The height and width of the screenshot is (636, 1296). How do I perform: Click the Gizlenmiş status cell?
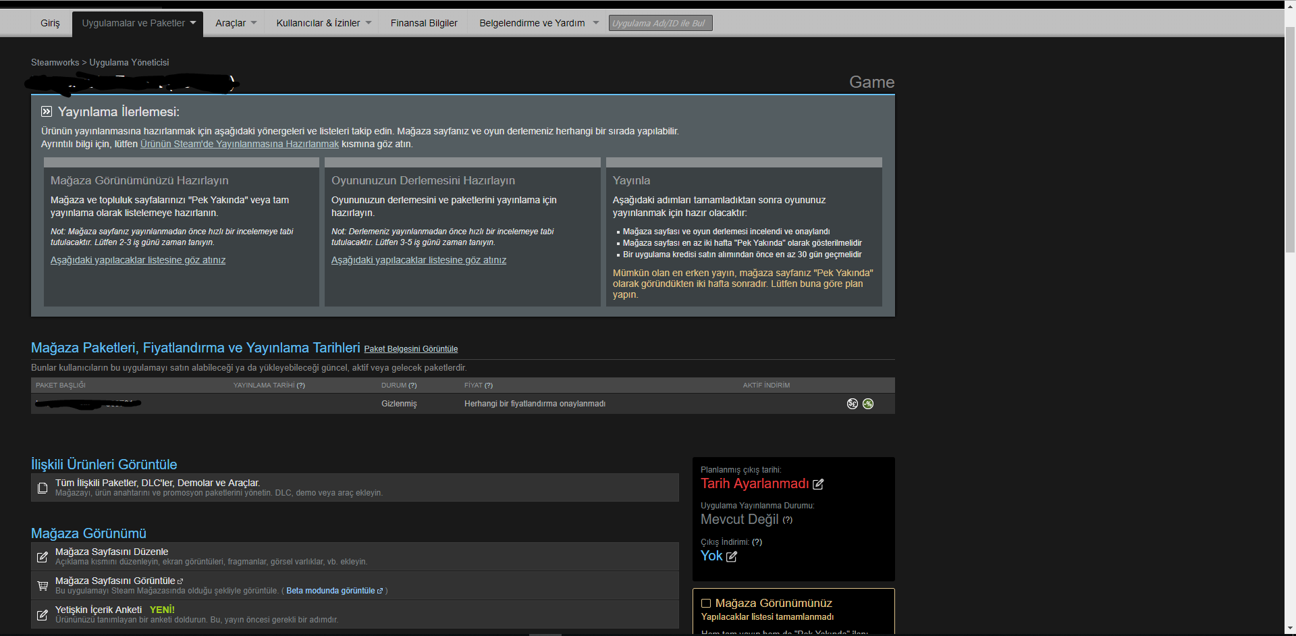(399, 404)
